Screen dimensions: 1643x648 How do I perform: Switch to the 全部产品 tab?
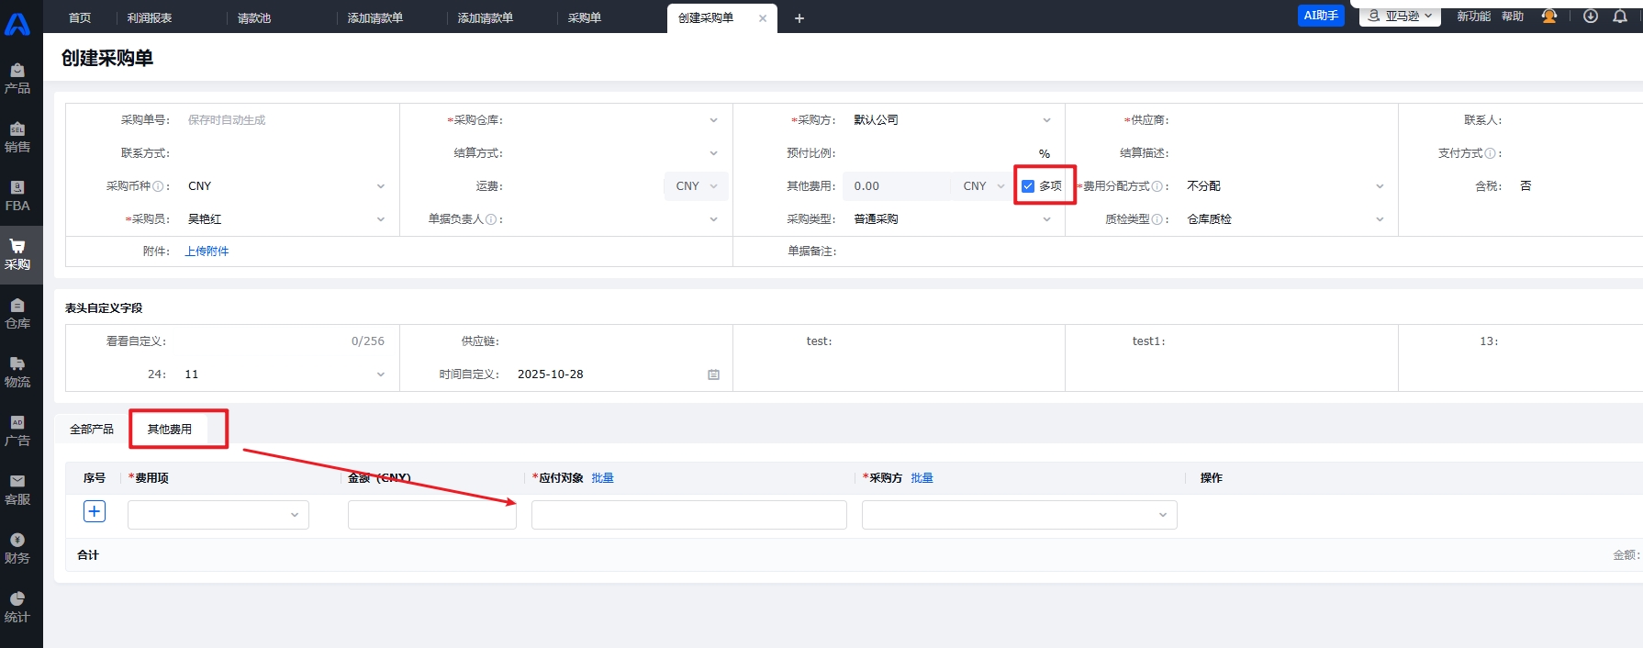pos(92,430)
